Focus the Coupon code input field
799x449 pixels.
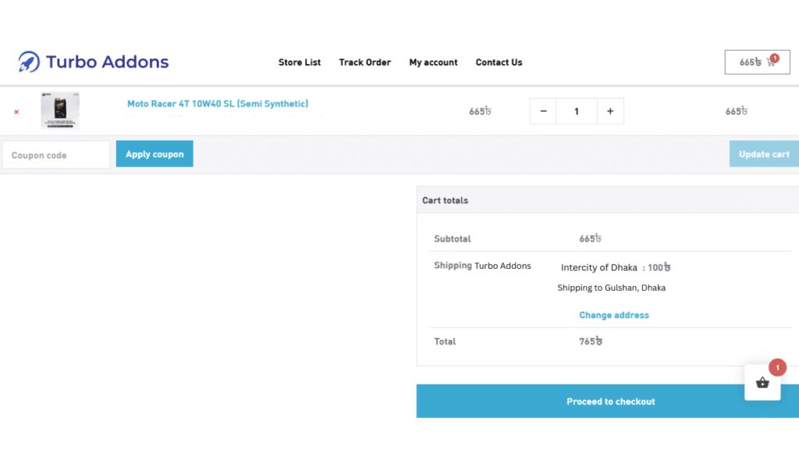coord(56,154)
